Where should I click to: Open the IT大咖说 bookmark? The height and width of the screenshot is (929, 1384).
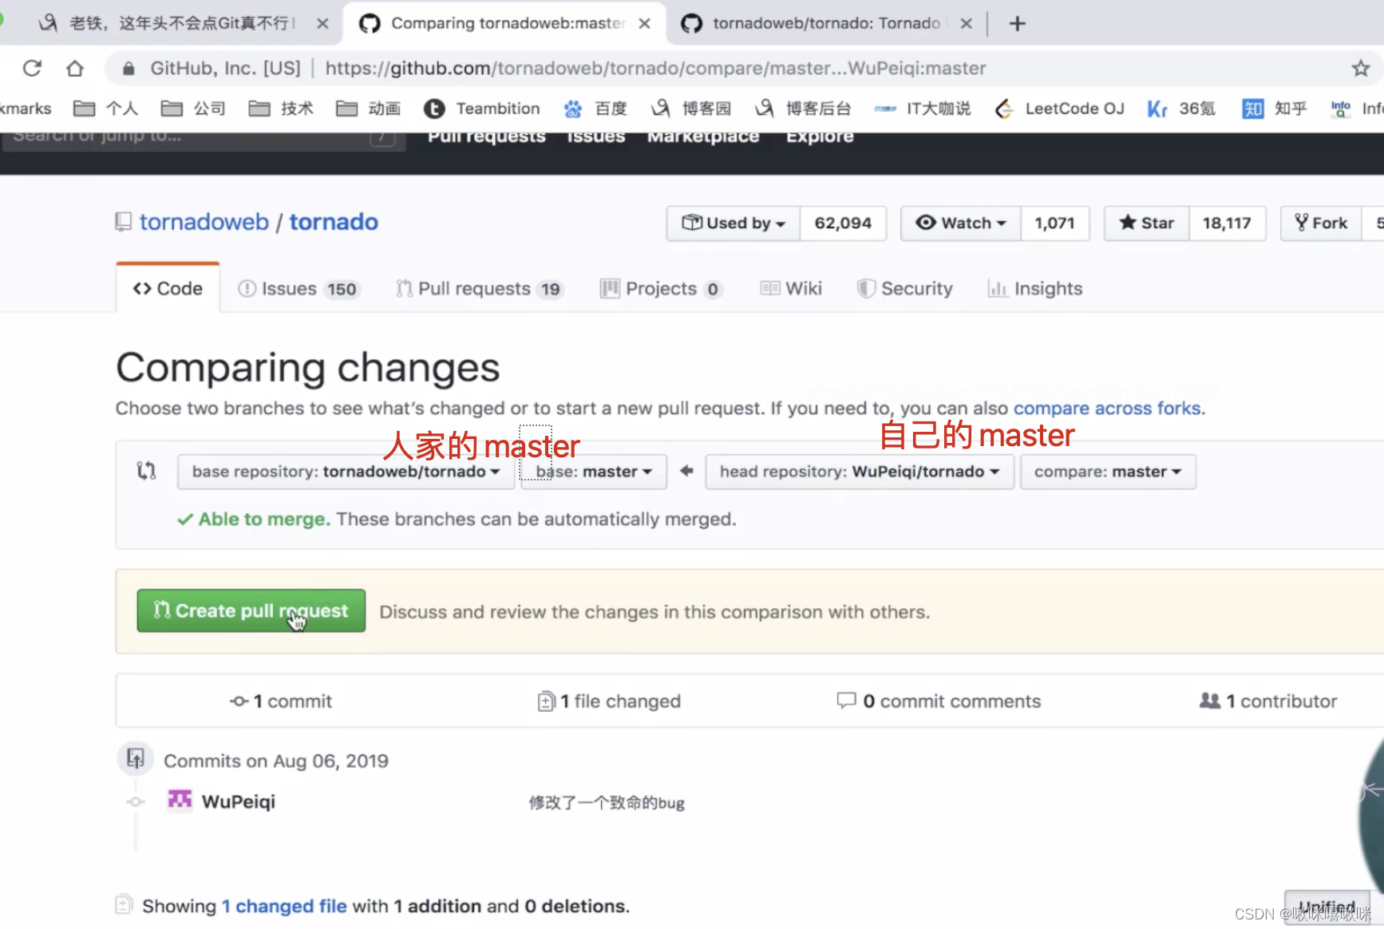click(x=923, y=109)
